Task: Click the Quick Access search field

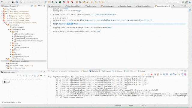Action: click(172, 2)
